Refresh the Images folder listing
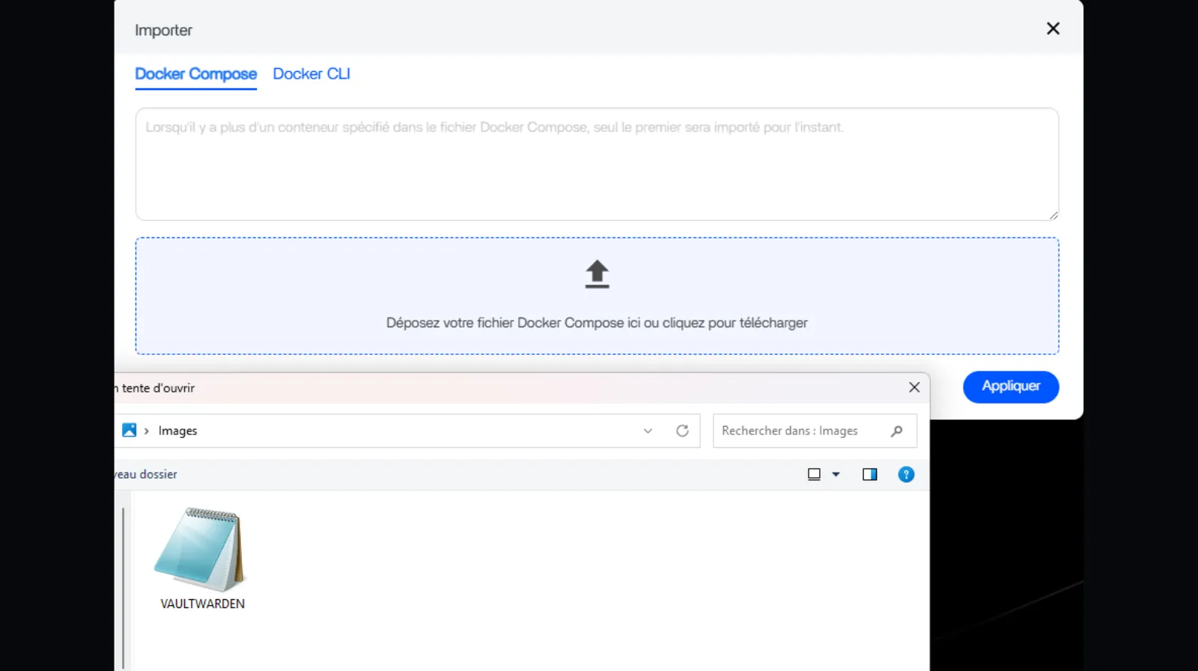The image size is (1198, 671). pyautogui.click(x=682, y=431)
